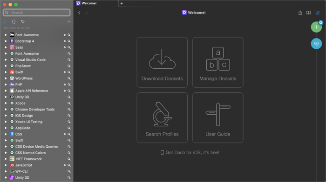Click the magnifier on JavaScript row

pos(69,165)
